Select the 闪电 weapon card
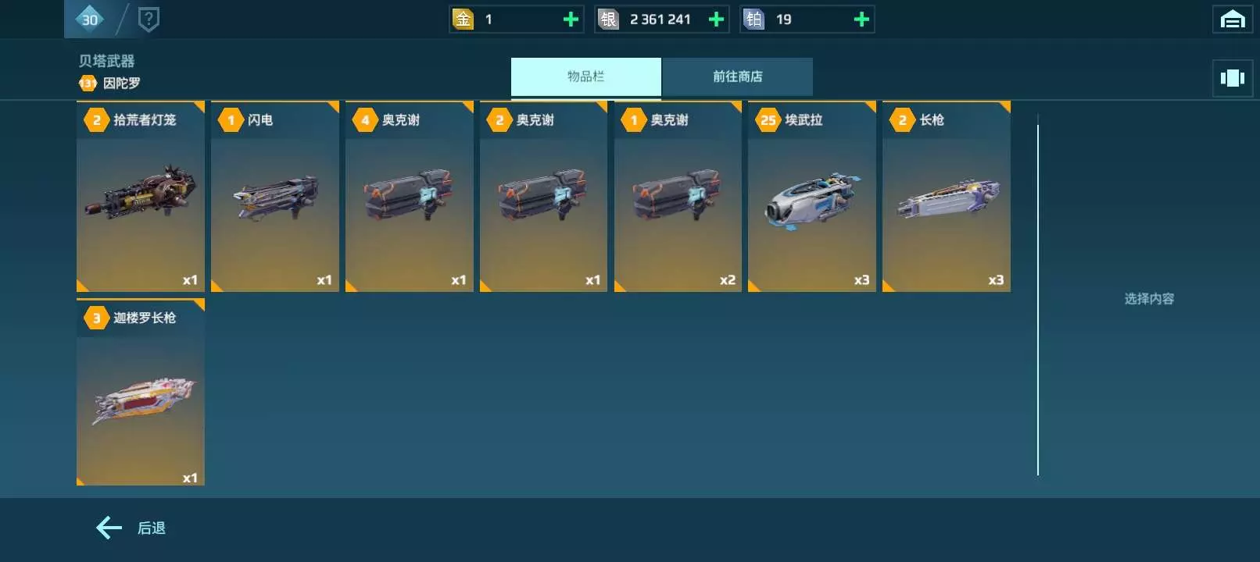The image size is (1260, 562). coord(275,197)
